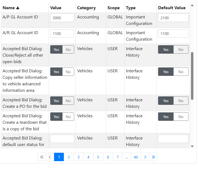Image resolution: width=198 pixels, height=169 pixels.
Task: Open page 2 of the settings list
Action: (69, 157)
